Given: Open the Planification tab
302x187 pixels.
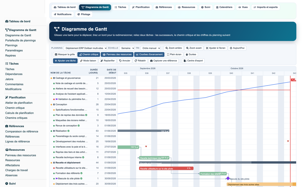Looking at the screenshot, I should point(141,7).
